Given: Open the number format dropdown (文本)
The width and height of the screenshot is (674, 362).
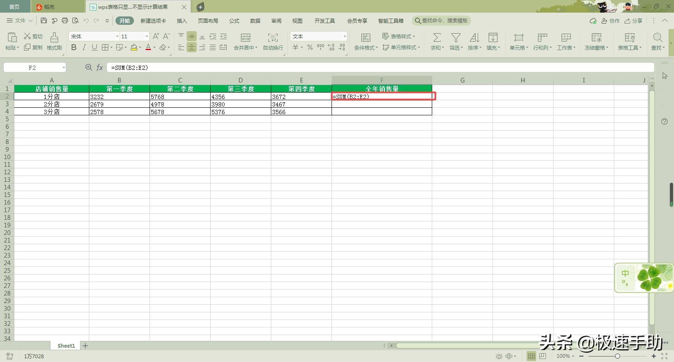Looking at the screenshot, I should tap(344, 36).
